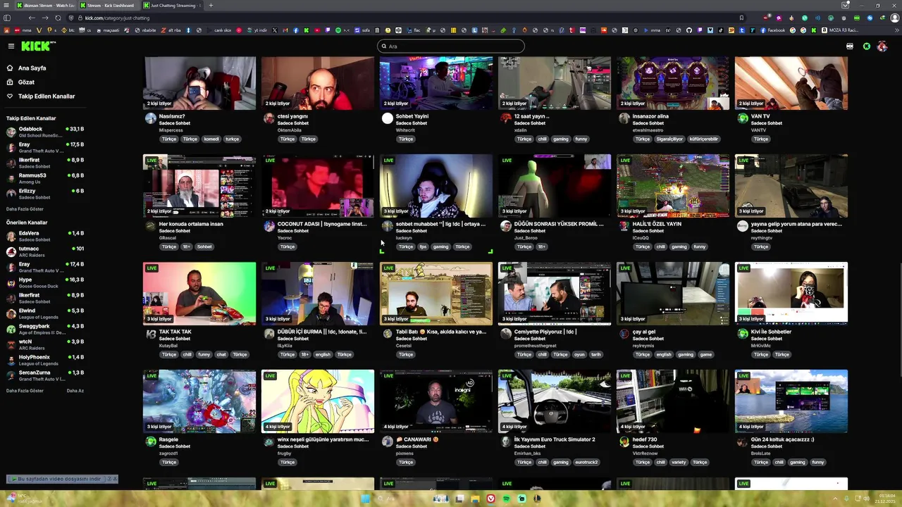
Task: Open Odablock followed channel
Action: pyautogui.click(x=44, y=132)
